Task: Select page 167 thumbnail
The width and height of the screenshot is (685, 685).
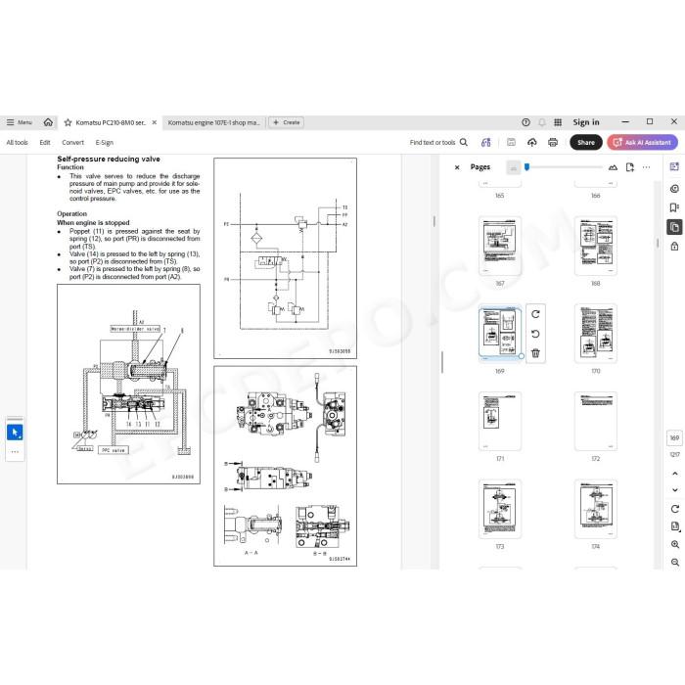Action: [x=500, y=246]
